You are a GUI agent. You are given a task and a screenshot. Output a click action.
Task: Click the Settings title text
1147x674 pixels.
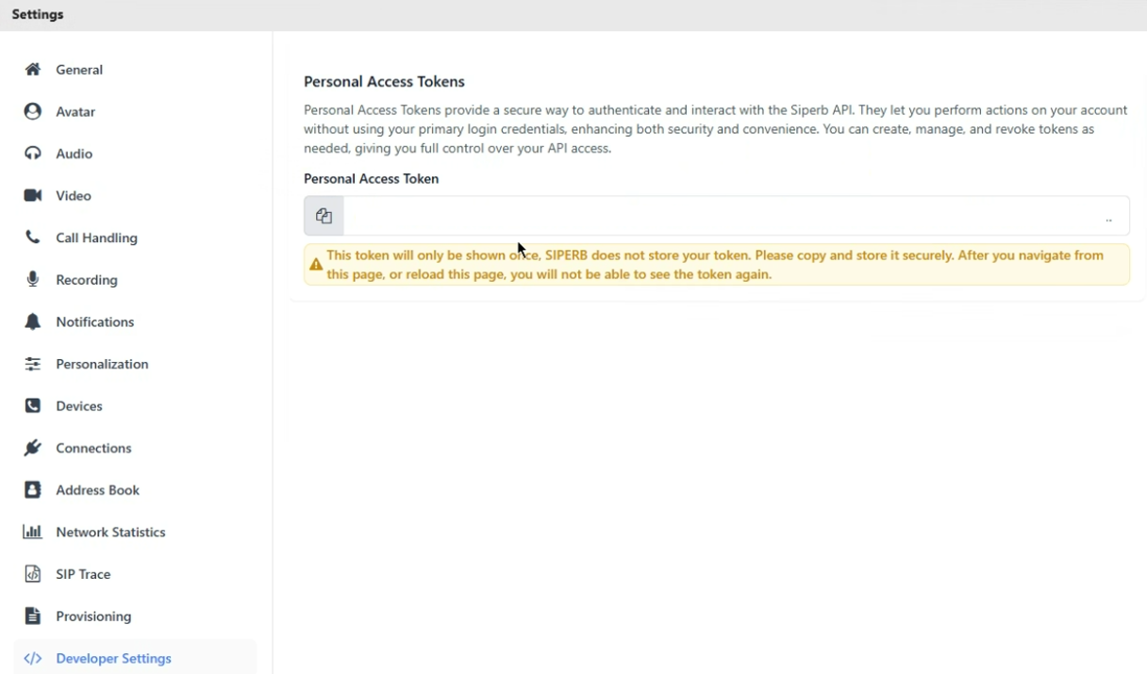coord(38,15)
